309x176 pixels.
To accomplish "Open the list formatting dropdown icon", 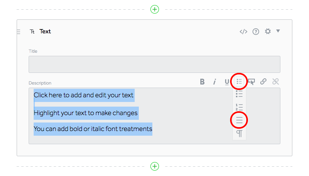I will coord(239,81).
